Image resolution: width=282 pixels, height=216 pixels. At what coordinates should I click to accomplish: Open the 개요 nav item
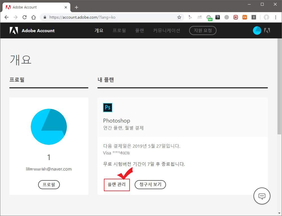point(99,30)
